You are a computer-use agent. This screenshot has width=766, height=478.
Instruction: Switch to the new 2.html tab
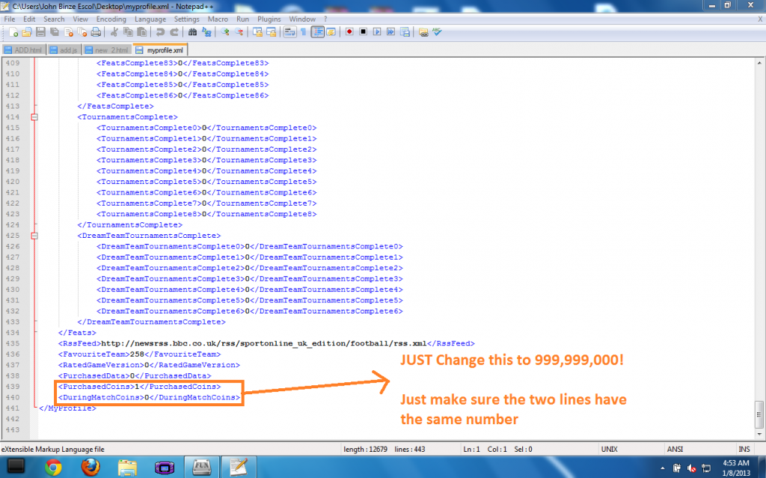point(108,50)
